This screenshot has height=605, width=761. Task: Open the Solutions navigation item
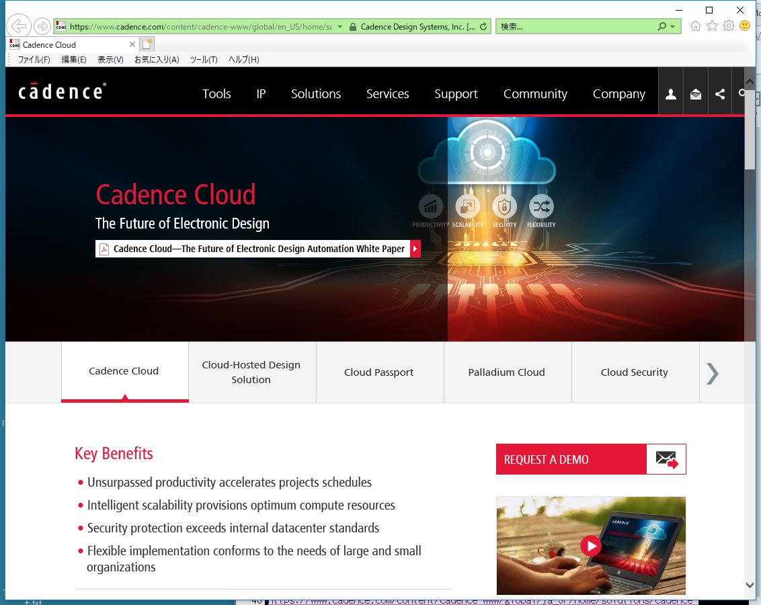click(x=316, y=93)
